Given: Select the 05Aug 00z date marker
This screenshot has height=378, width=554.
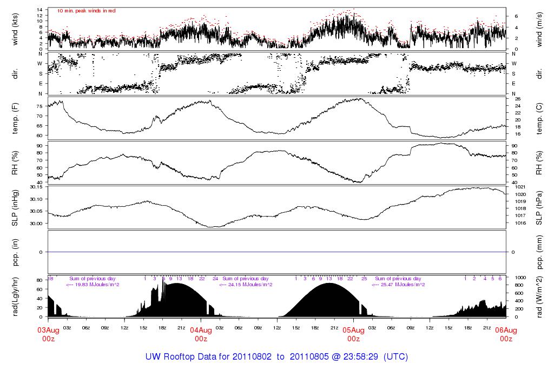Looking at the screenshot, I should [353, 334].
